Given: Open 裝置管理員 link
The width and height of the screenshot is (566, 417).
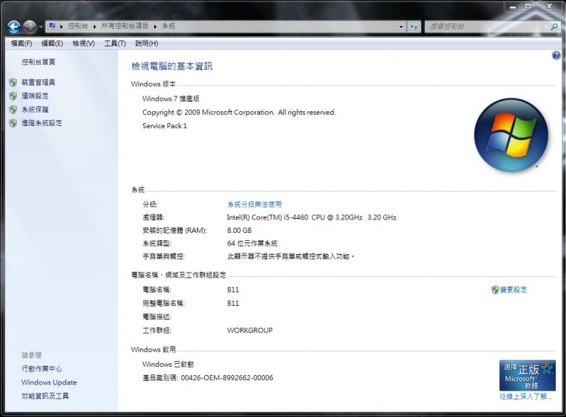Looking at the screenshot, I should 38,83.
